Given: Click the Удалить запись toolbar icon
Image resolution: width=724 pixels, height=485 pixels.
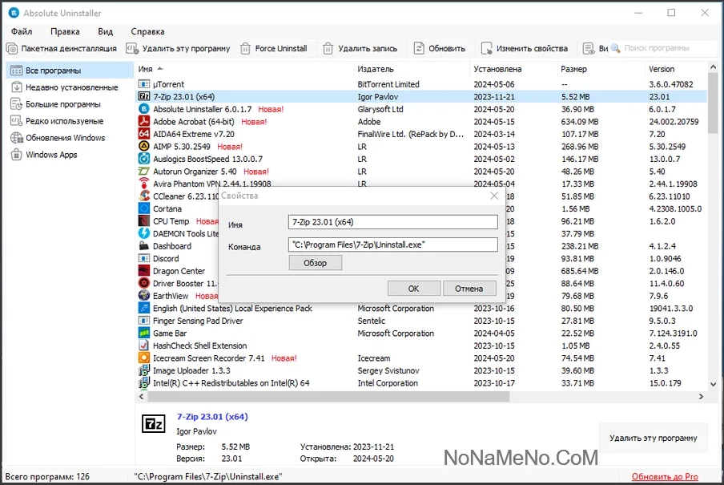Looking at the screenshot, I should (x=328, y=49).
